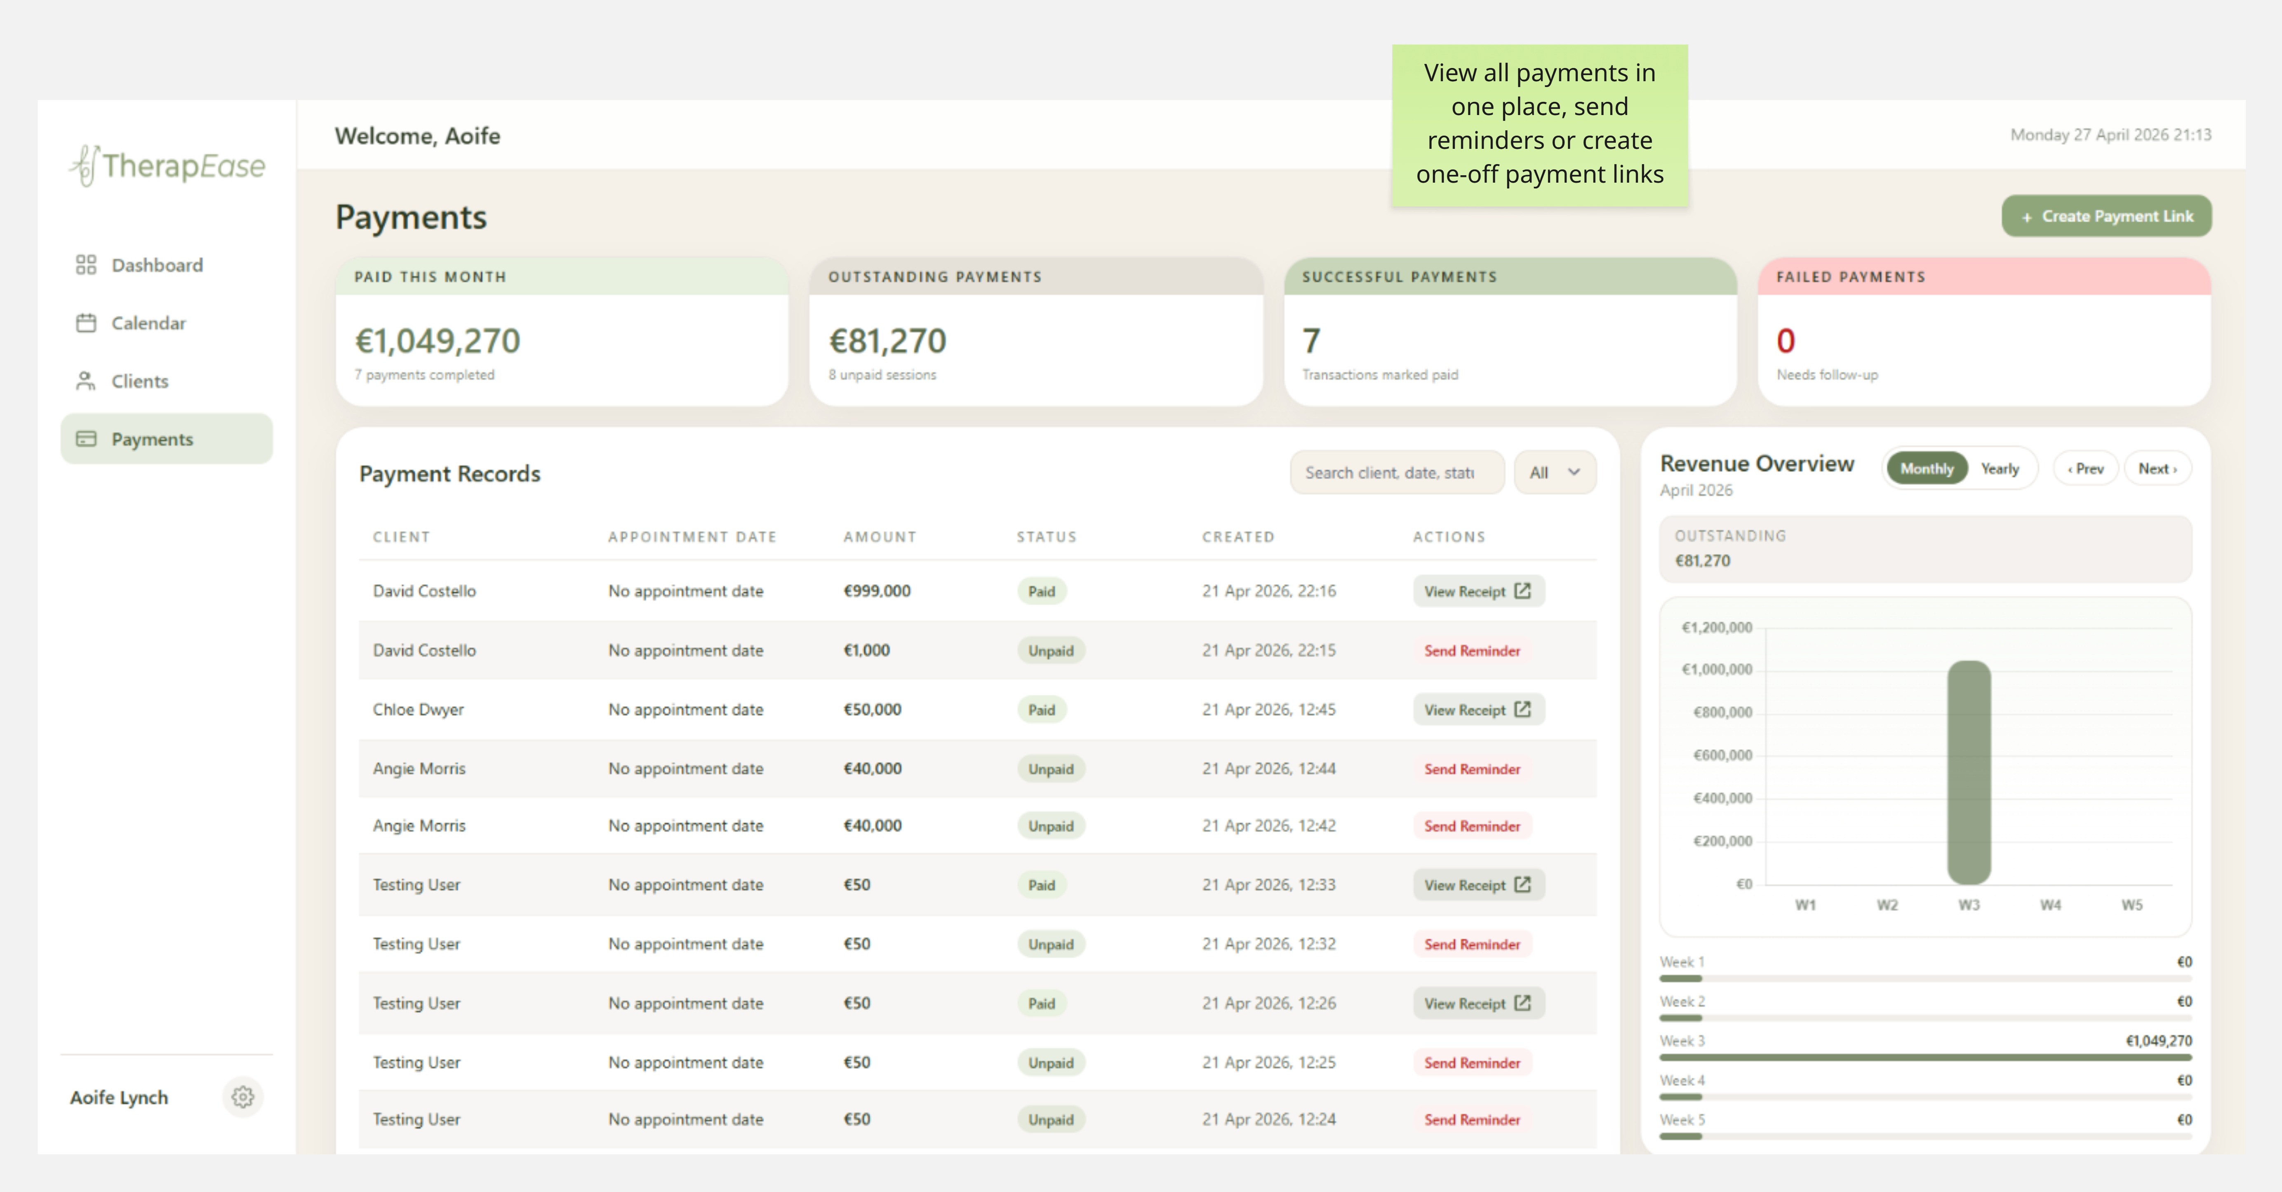Send reminder for Angie Morris 12:44 payment

point(1471,769)
